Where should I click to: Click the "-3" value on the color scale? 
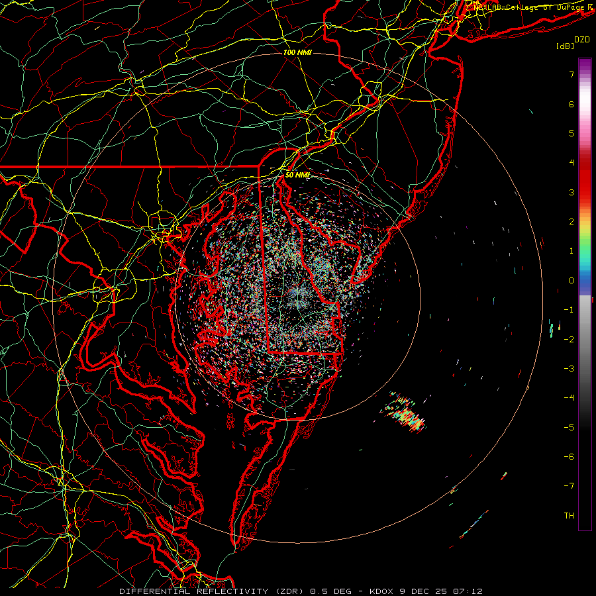[569, 368]
